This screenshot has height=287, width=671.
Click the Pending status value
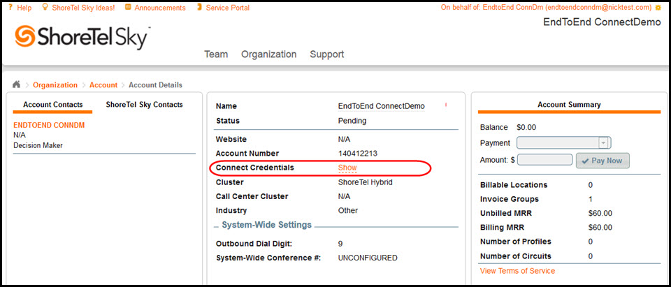[352, 121]
